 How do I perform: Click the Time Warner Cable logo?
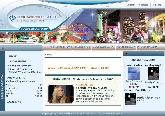point(33,18)
